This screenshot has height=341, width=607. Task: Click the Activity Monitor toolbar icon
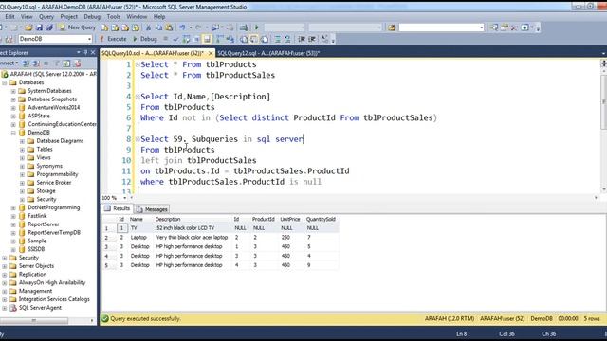[244, 27]
